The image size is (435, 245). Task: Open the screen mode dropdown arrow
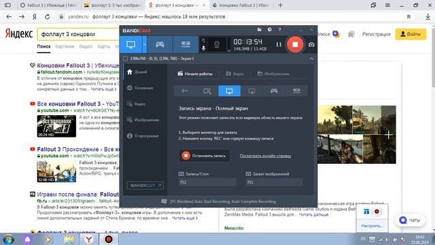point(145,44)
